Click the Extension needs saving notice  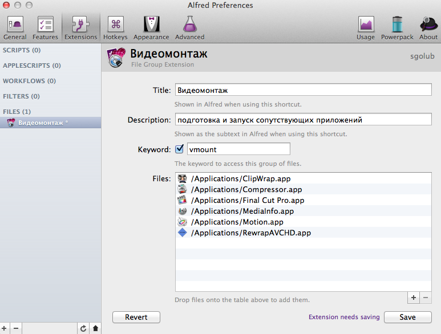tap(344, 317)
